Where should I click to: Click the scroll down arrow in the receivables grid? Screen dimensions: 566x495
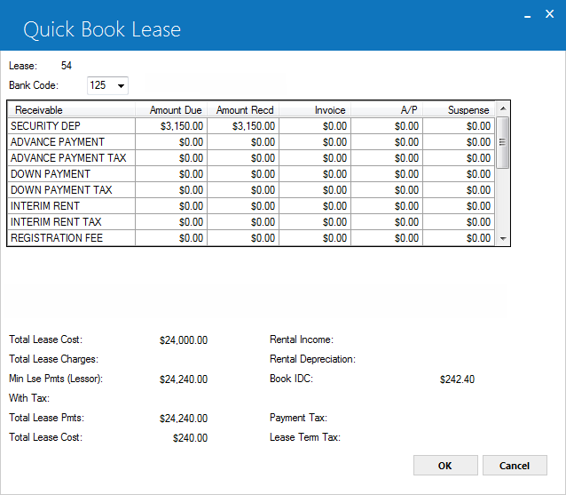click(x=503, y=239)
